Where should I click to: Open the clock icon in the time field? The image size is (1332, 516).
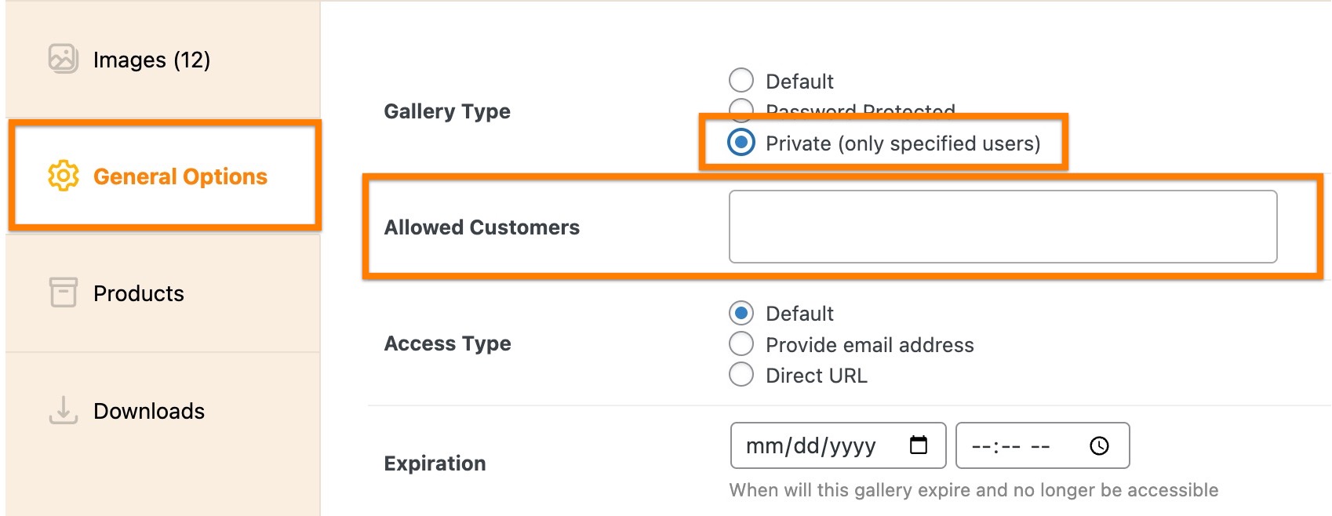coord(1098,445)
